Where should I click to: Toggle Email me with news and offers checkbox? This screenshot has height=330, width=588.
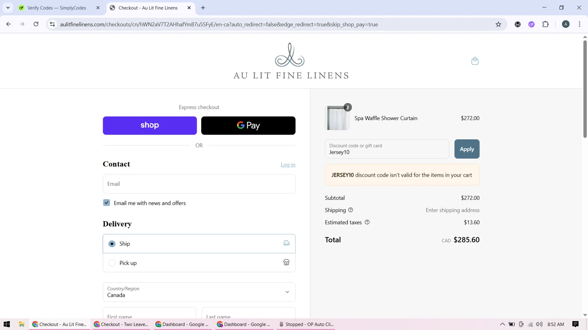pyautogui.click(x=107, y=203)
